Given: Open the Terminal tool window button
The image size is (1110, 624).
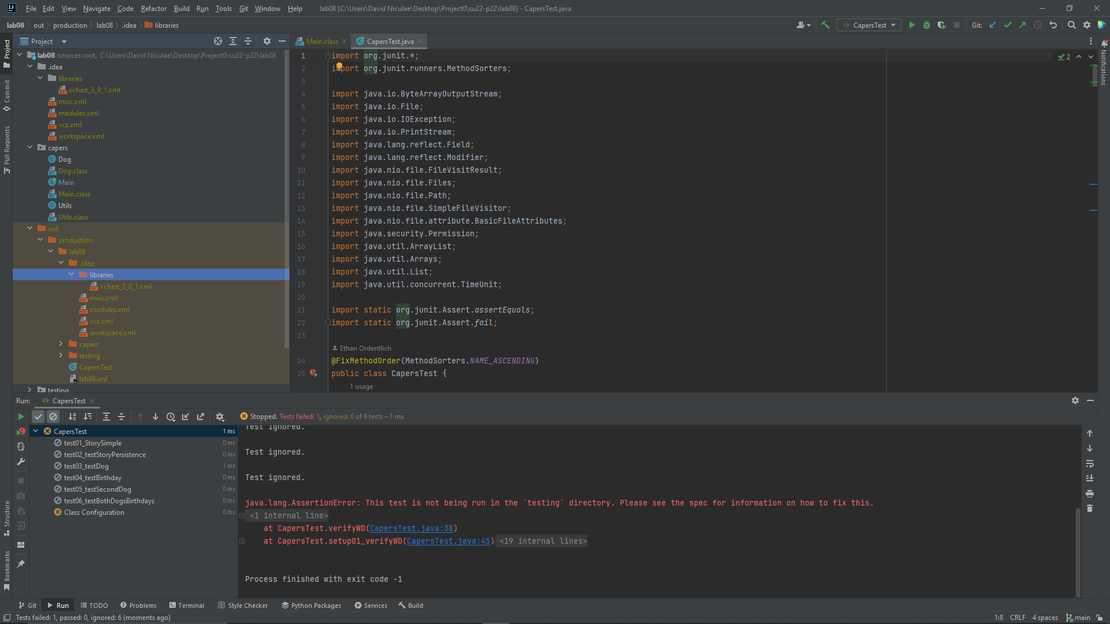Looking at the screenshot, I should click(x=187, y=605).
